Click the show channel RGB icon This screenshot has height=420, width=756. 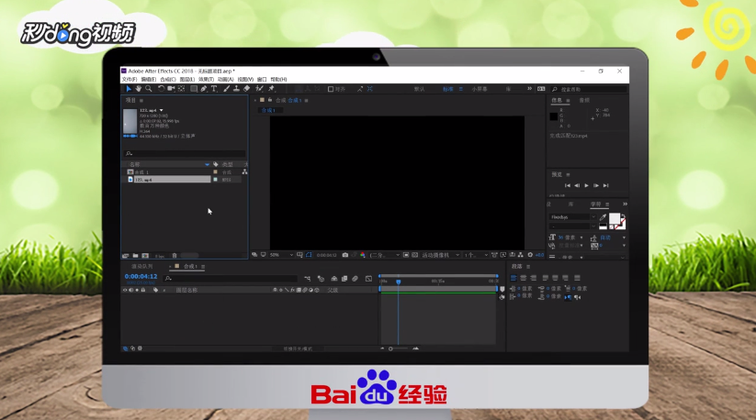[363, 255]
